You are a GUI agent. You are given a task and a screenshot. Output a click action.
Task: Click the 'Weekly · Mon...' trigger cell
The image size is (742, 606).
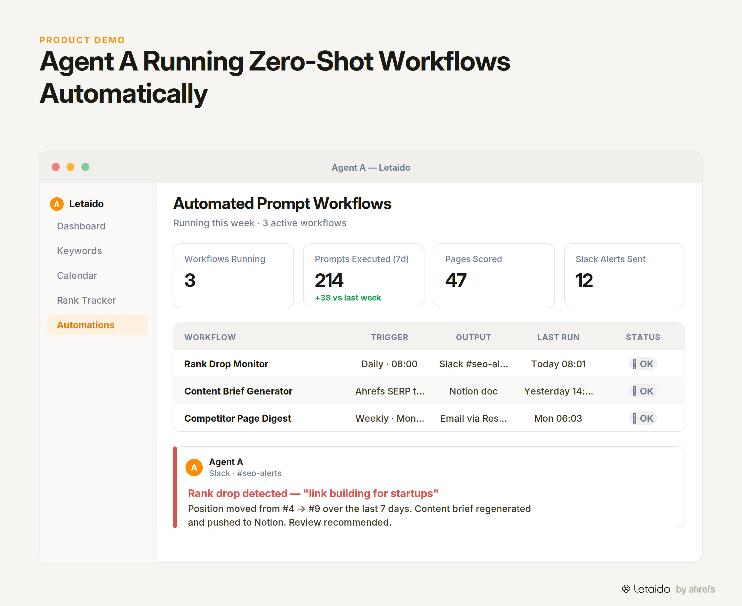click(390, 419)
